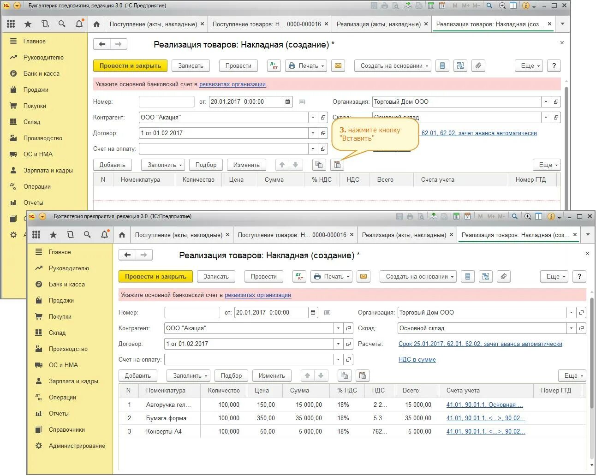The image size is (596, 476).
Task: Click the related documents report icon in front window
Action: click(x=468, y=276)
